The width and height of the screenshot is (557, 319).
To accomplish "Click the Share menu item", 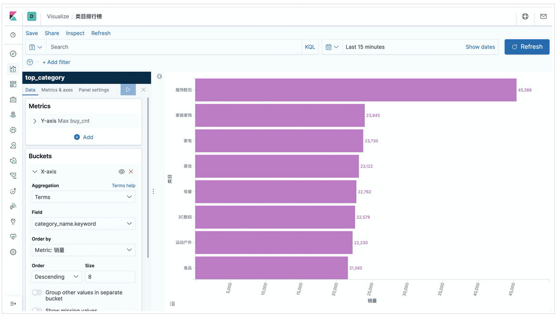I will [52, 33].
